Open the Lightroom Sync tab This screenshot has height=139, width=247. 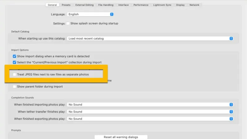coord(162,5)
